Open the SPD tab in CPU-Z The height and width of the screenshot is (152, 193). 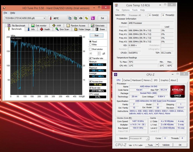click(x=156, y=80)
